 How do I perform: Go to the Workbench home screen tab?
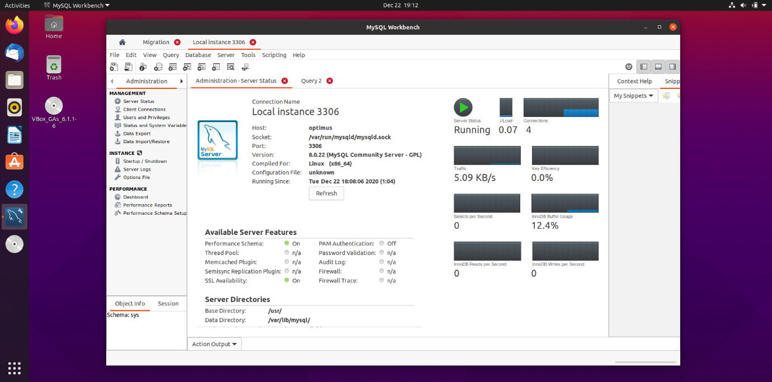122,42
